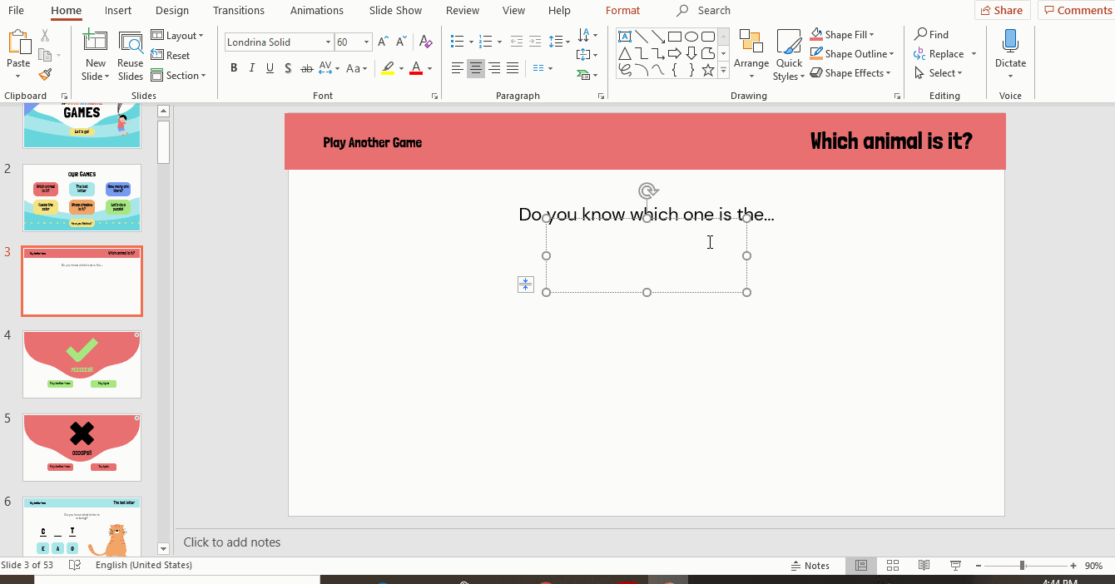
Task: Click the Clear All Formatting icon
Action: (x=426, y=42)
